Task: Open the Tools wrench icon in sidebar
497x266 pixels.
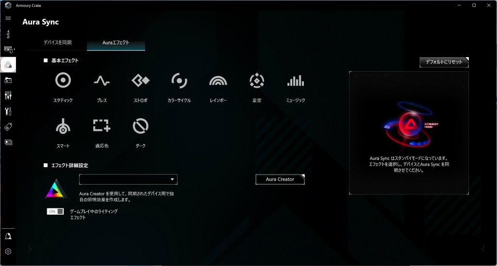Action: tap(8, 111)
